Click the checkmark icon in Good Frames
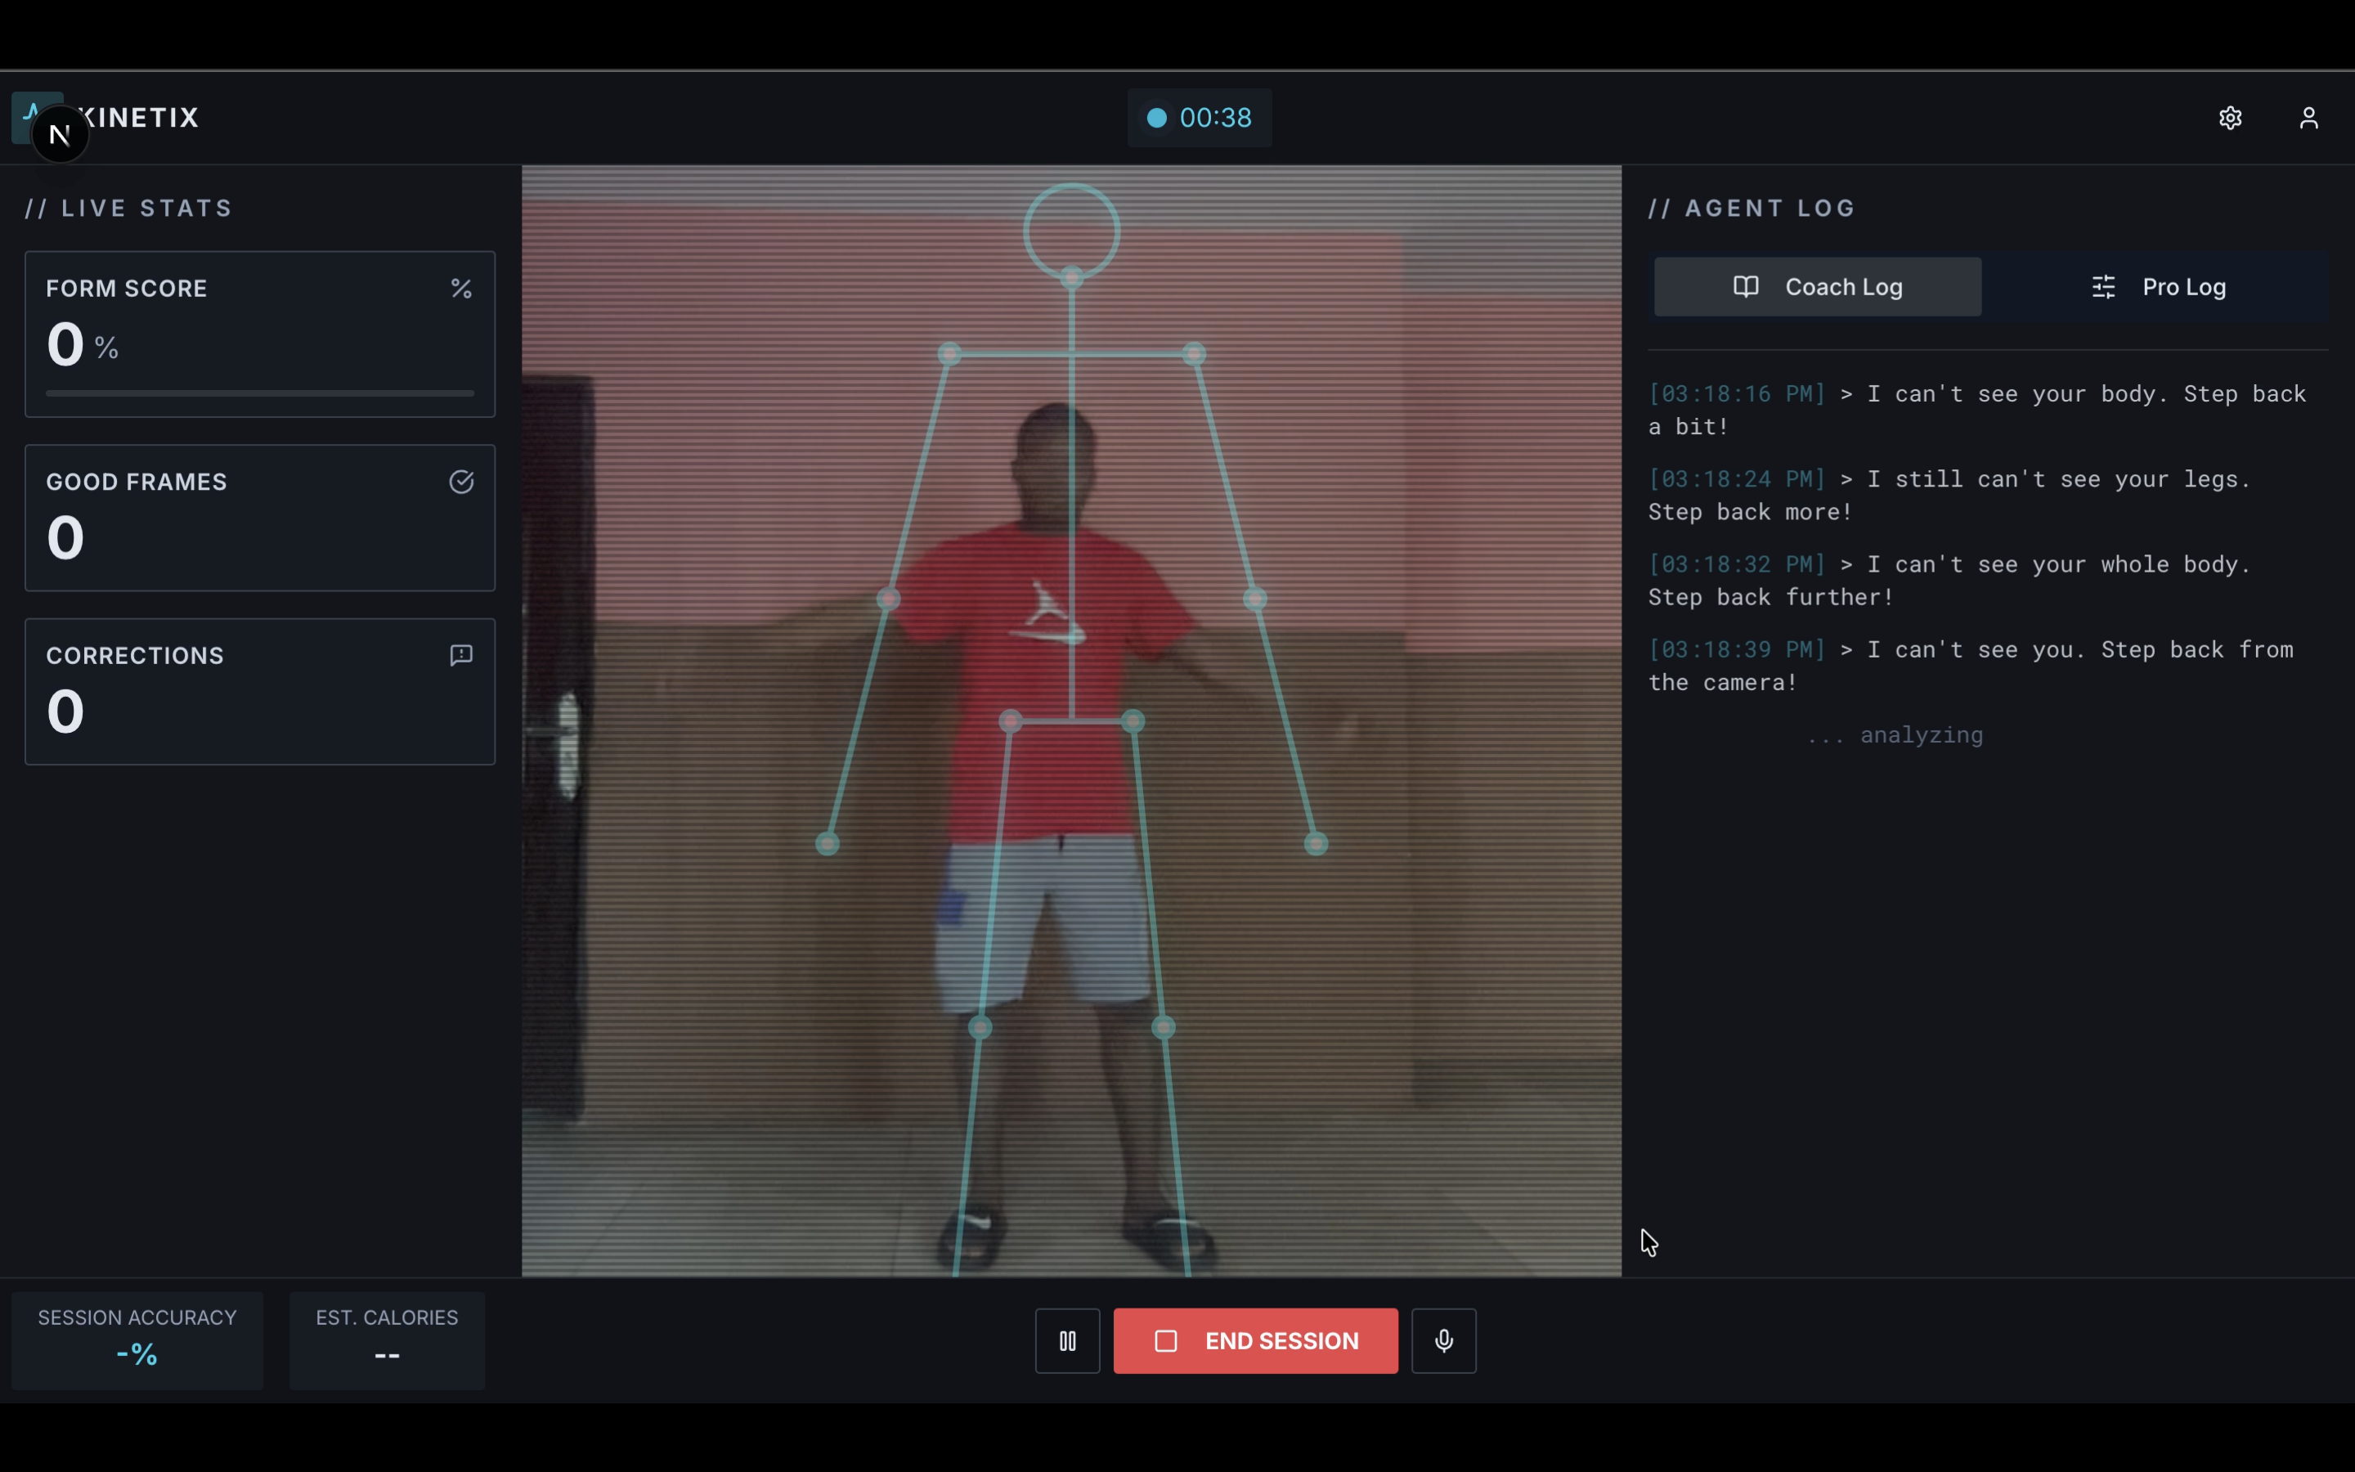 [x=461, y=482]
